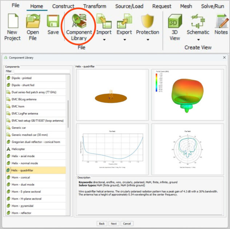Click the Next button

(x=114, y=224)
